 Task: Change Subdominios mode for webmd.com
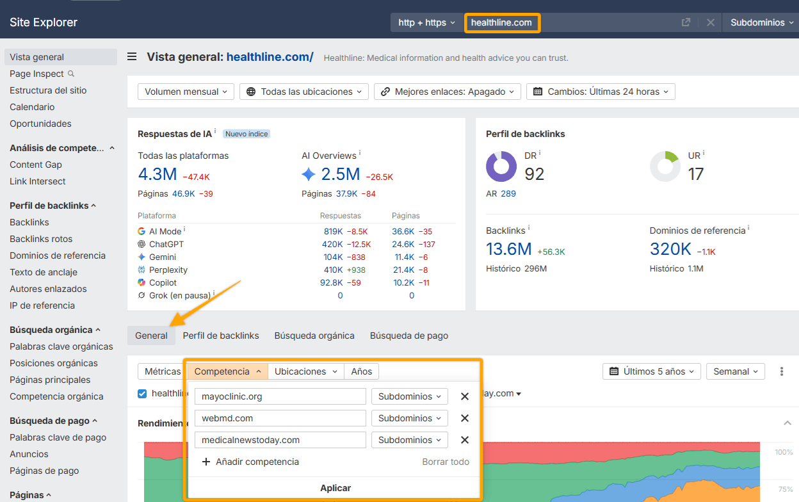[x=409, y=418]
